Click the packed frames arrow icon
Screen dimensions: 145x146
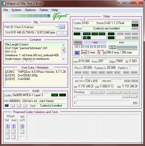point(113,47)
